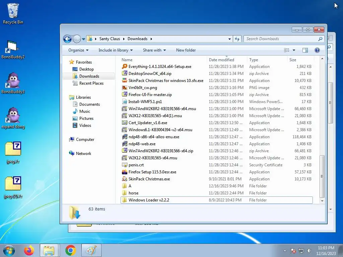This screenshot has height=257, width=343.
Task: Click file list scrollbar up arrow
Action: tap(322, 59)
